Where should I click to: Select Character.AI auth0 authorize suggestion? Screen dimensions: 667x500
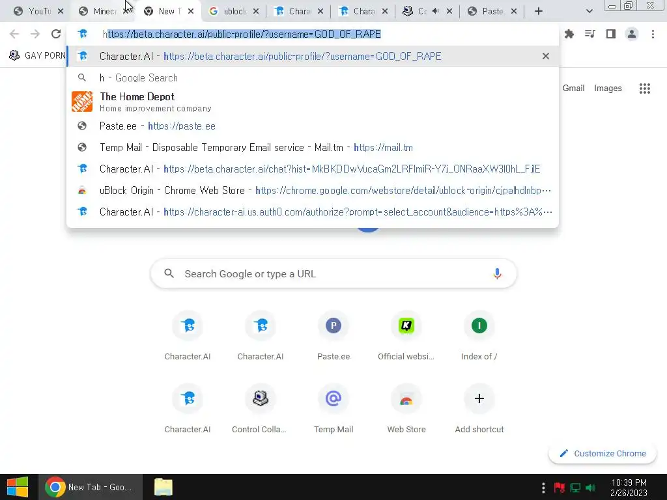(x=313, y=212)
